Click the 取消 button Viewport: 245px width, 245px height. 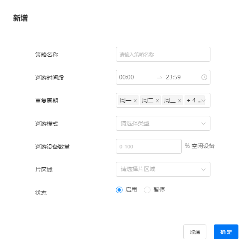195,232
